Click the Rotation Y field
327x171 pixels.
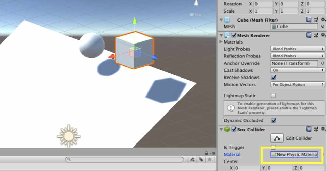pyautogui.click(x=289, y=4)
